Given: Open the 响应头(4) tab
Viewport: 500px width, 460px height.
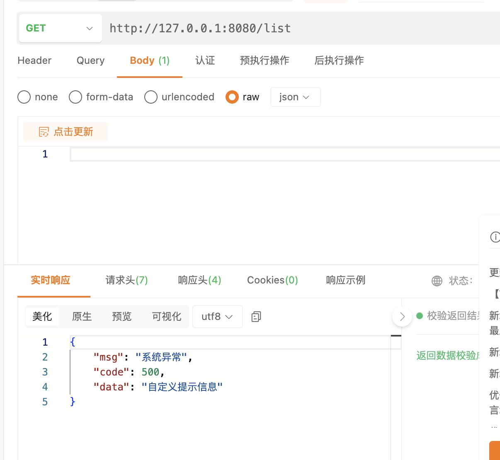Looking at the screenshot, I should tap(199, 280).
